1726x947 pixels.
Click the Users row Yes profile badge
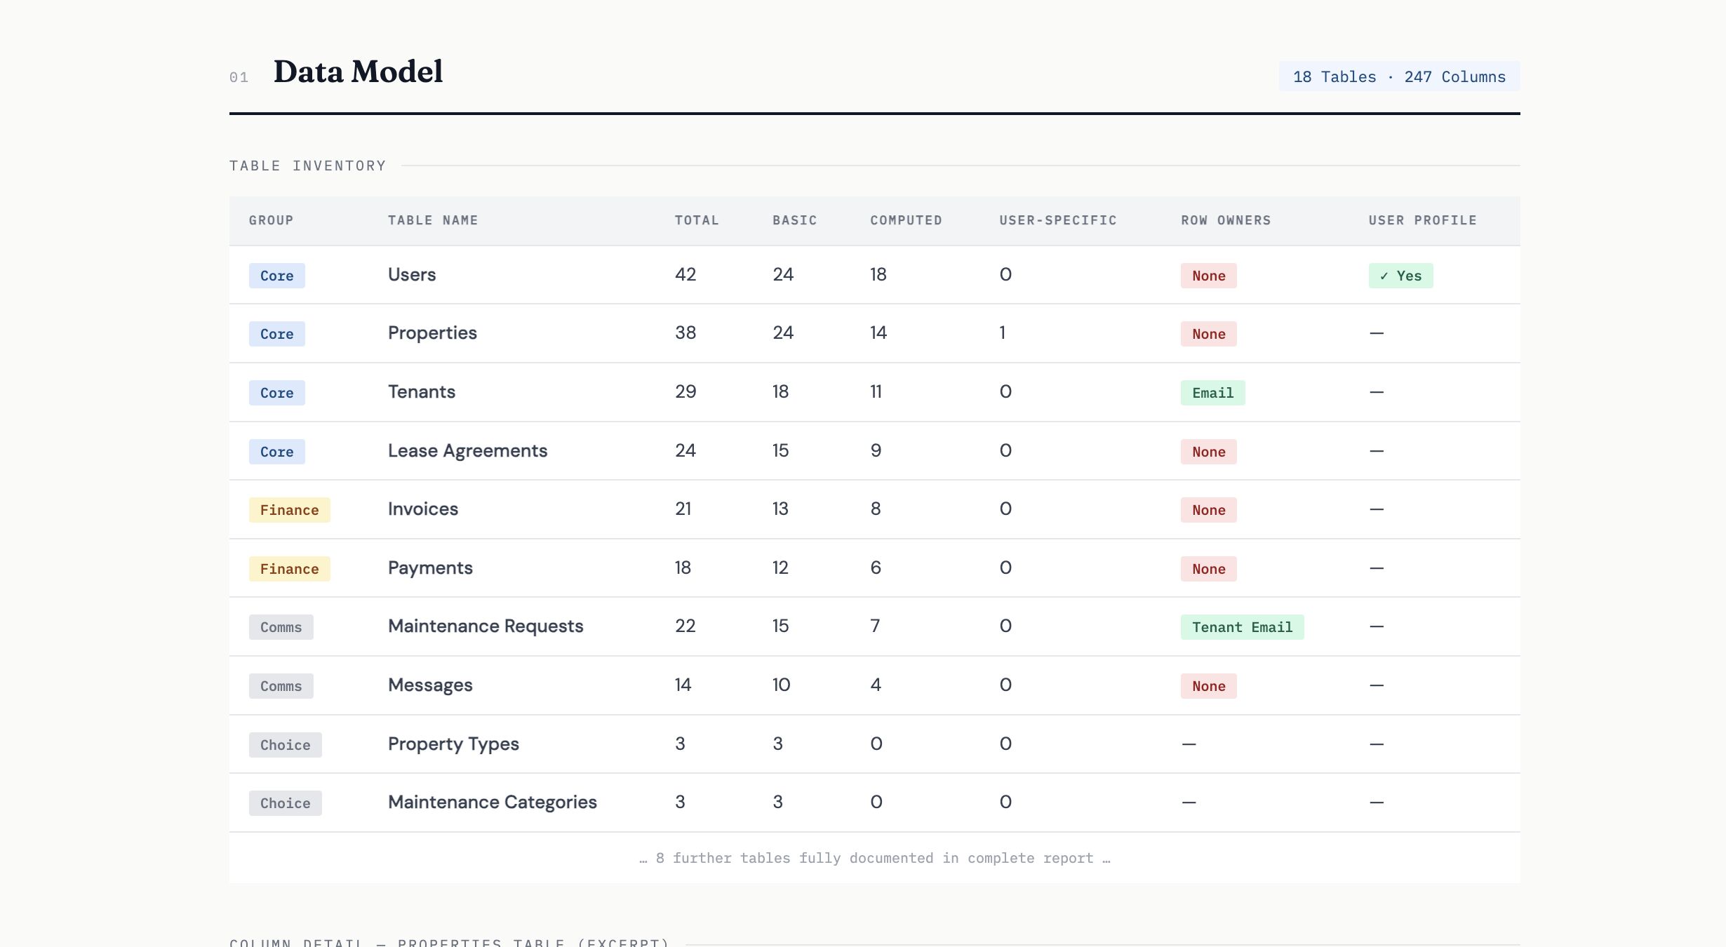point(1400,276)
